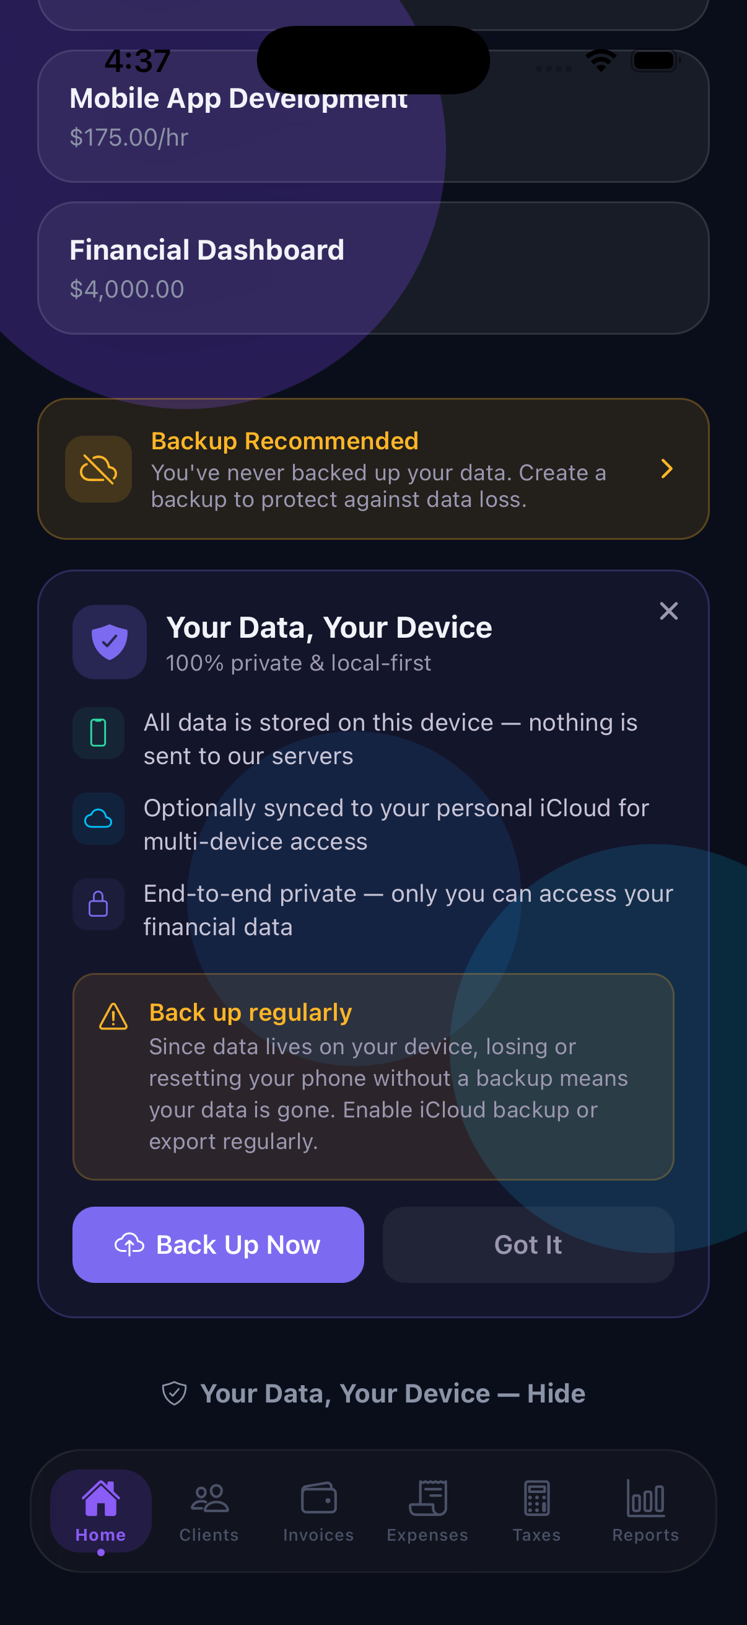The image size is (747, 1625).
Task: Dismiss the privacy card with the X
Action: [x=669, y=610]
